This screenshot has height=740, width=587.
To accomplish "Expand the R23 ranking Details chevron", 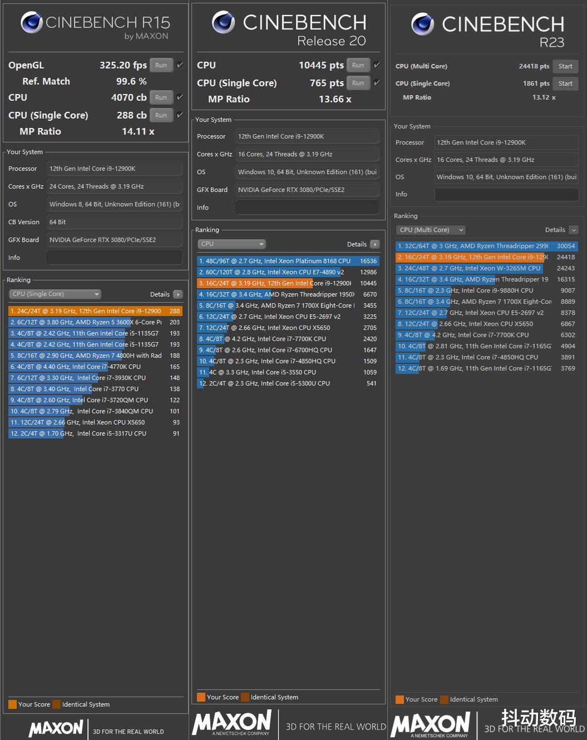I will [x=574, y=230].
